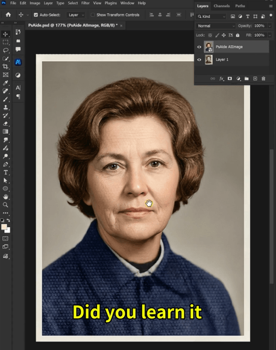Select the Zoom magnifier tool
The width and height of the screenshot is (276, 350).
(x=5, y=205)
